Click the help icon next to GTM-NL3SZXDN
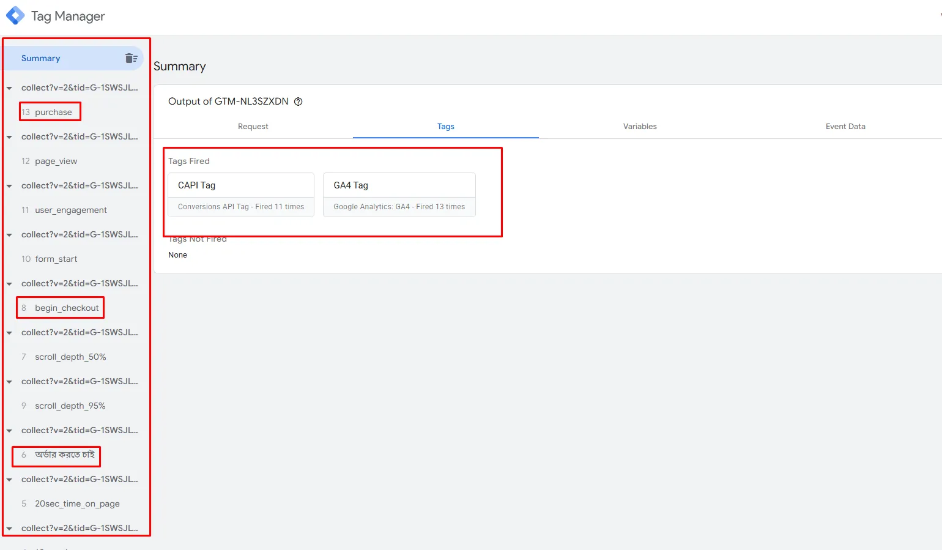This screenshot has height=550, width=942. (x=299, y=102)
